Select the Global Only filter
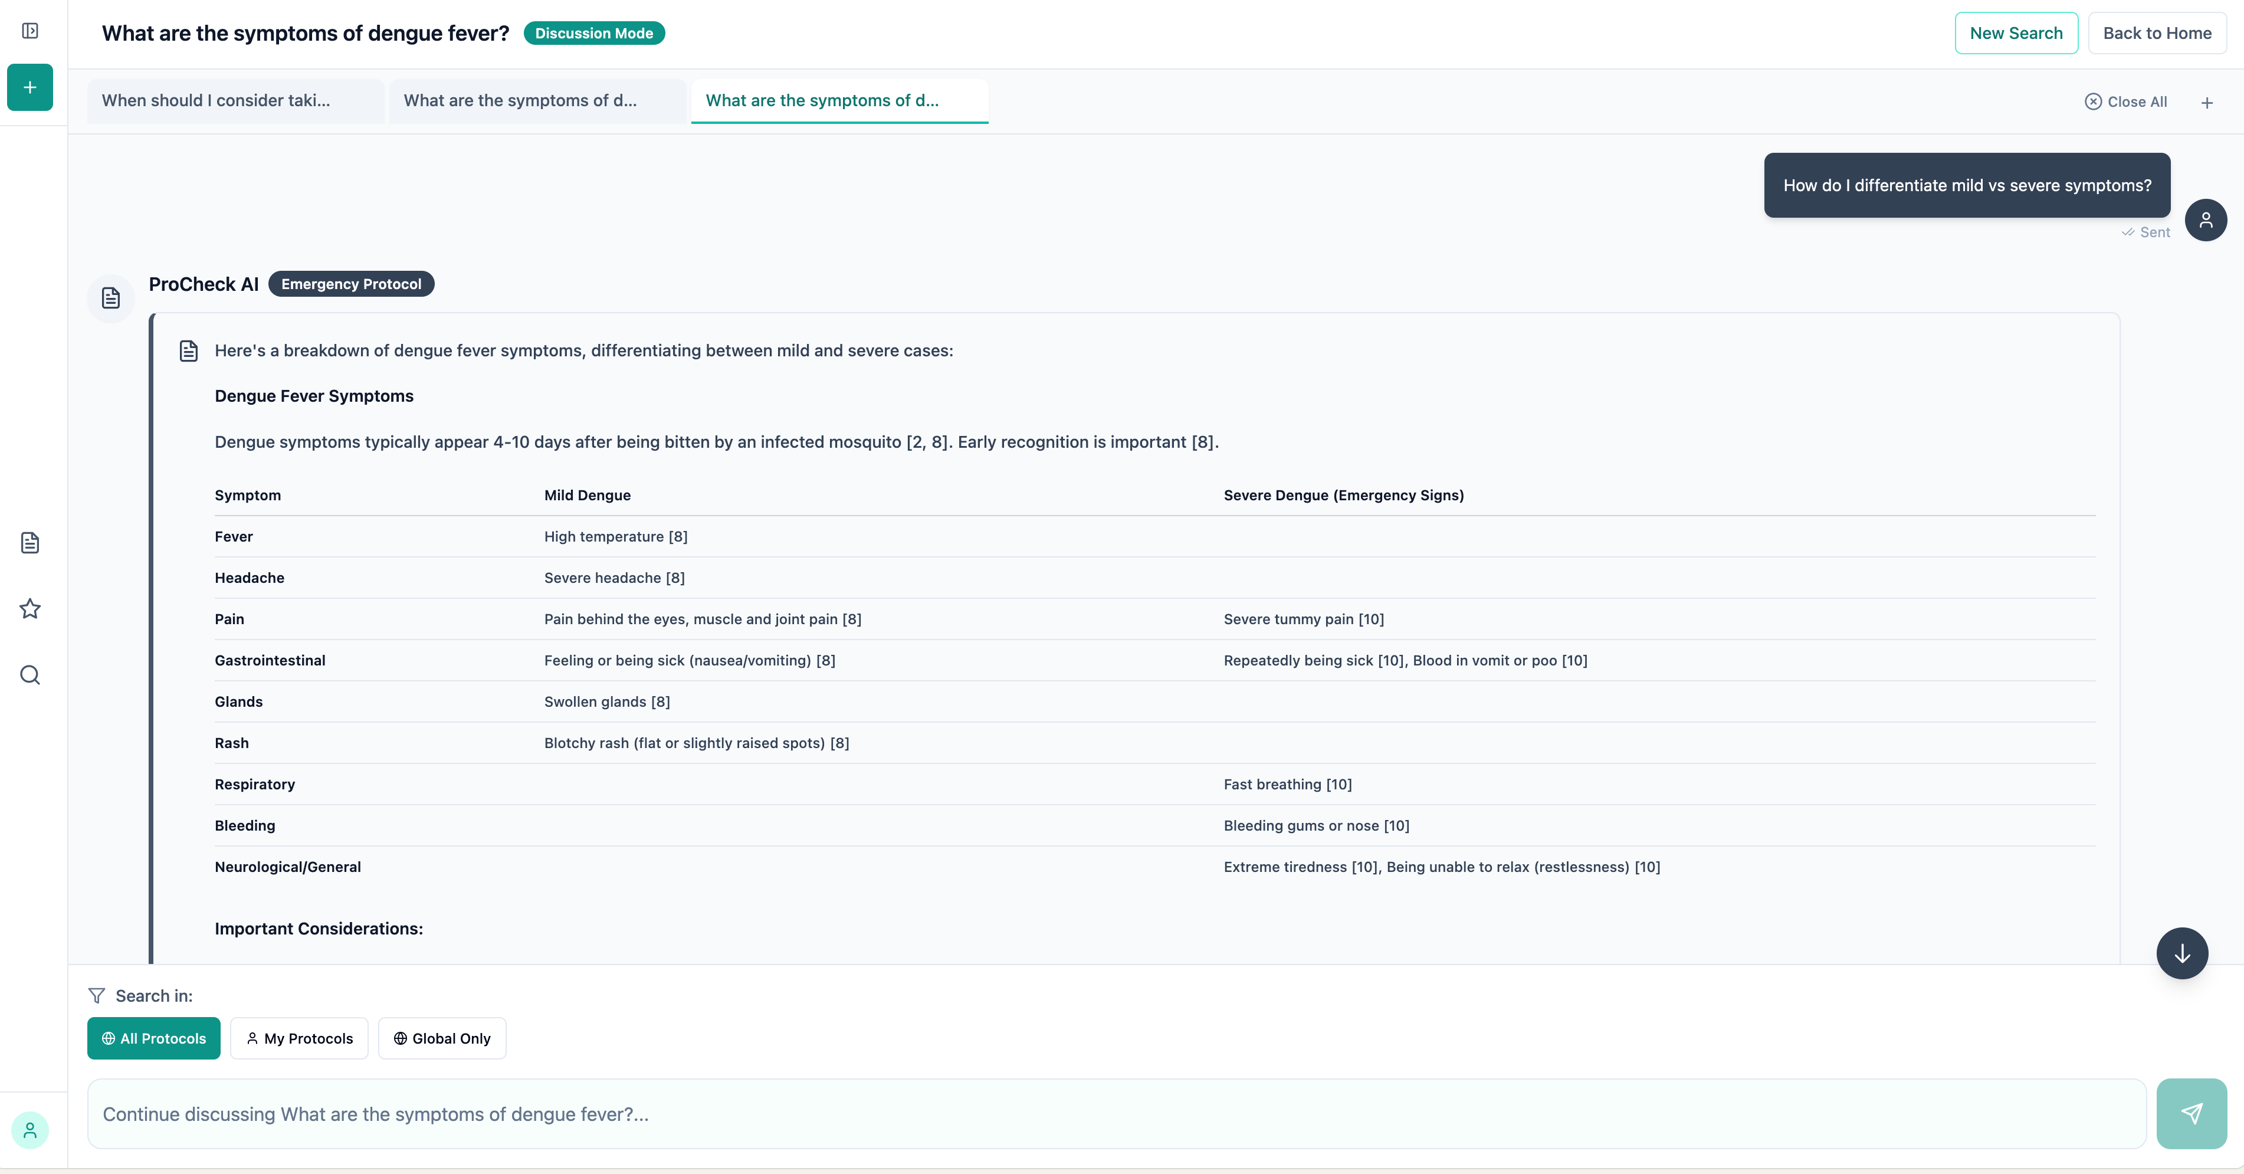Image resolution: width=2244 pixels, height=1174 pixels. pyautogui.click(x=442, y=1038)
